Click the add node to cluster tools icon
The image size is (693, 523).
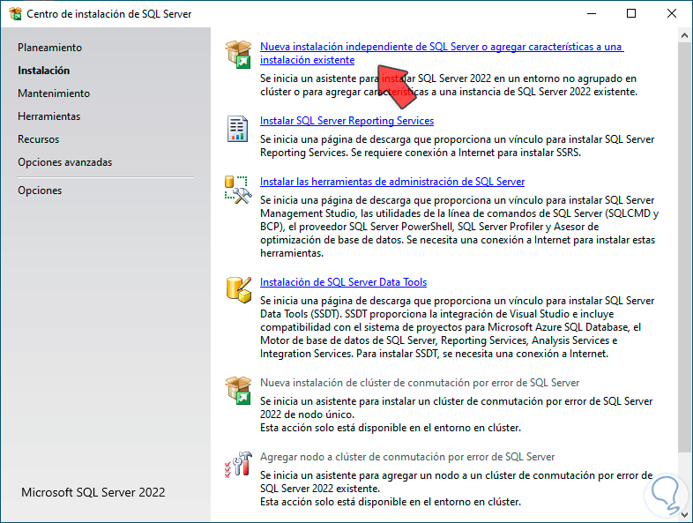(x=238, y=464)
